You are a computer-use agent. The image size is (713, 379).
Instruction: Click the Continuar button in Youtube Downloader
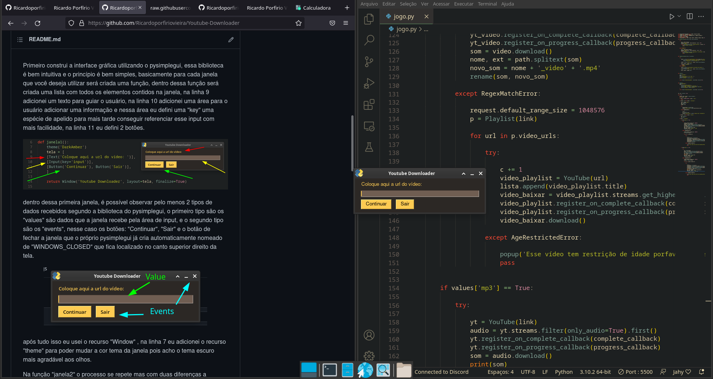point(376,204)
